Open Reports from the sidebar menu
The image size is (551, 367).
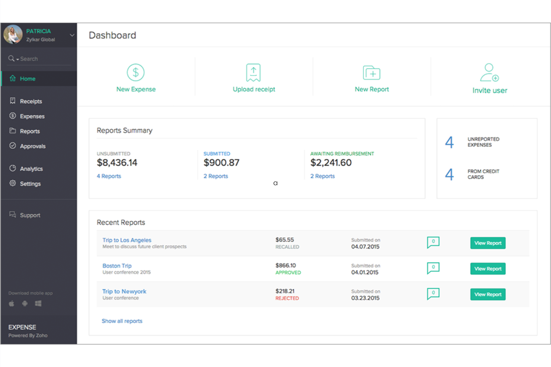[x=12, y=131]
